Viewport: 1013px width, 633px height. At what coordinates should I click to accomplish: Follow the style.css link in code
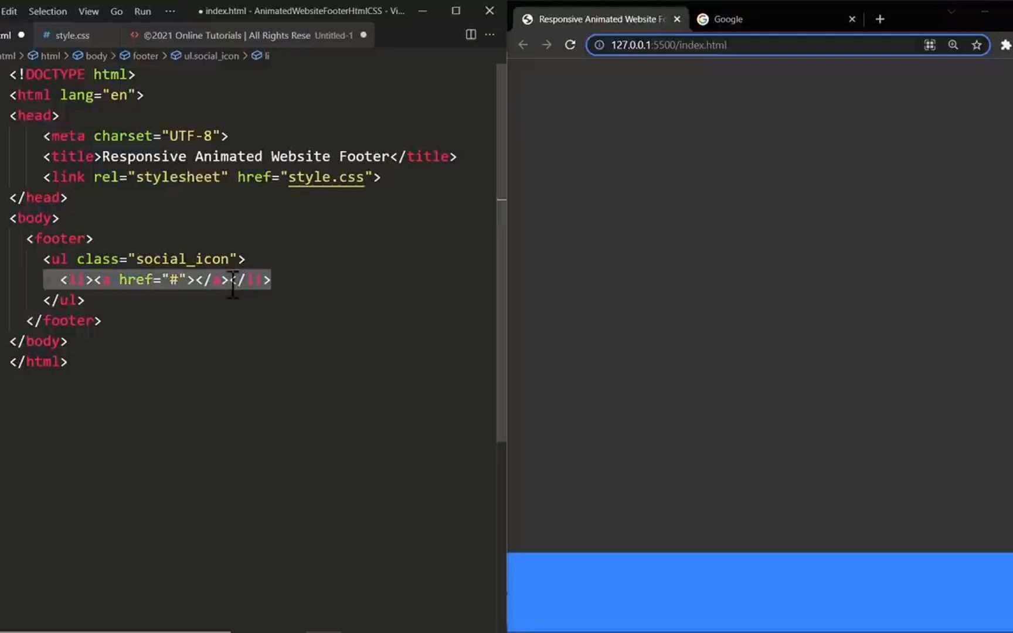[326, 177]
